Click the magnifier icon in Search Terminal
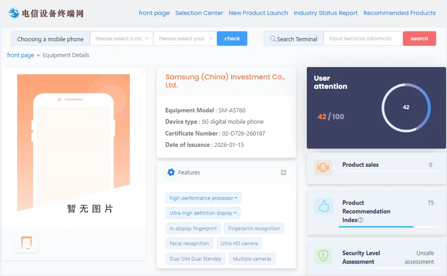This screenshot has height=276, width=447. 272,39
